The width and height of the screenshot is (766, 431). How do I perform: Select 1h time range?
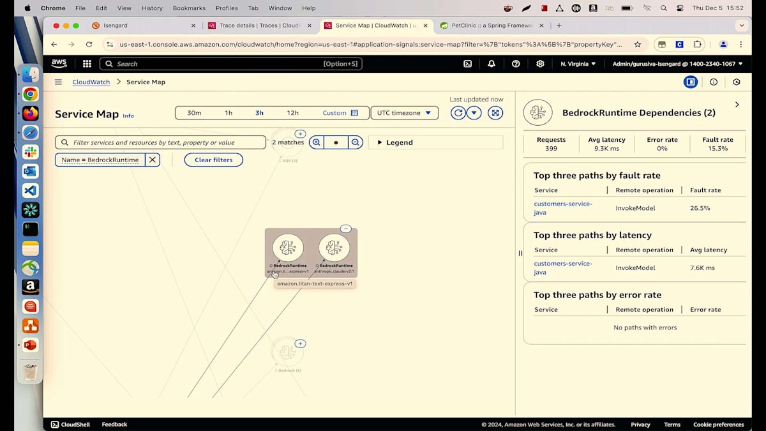pos(229,113)
